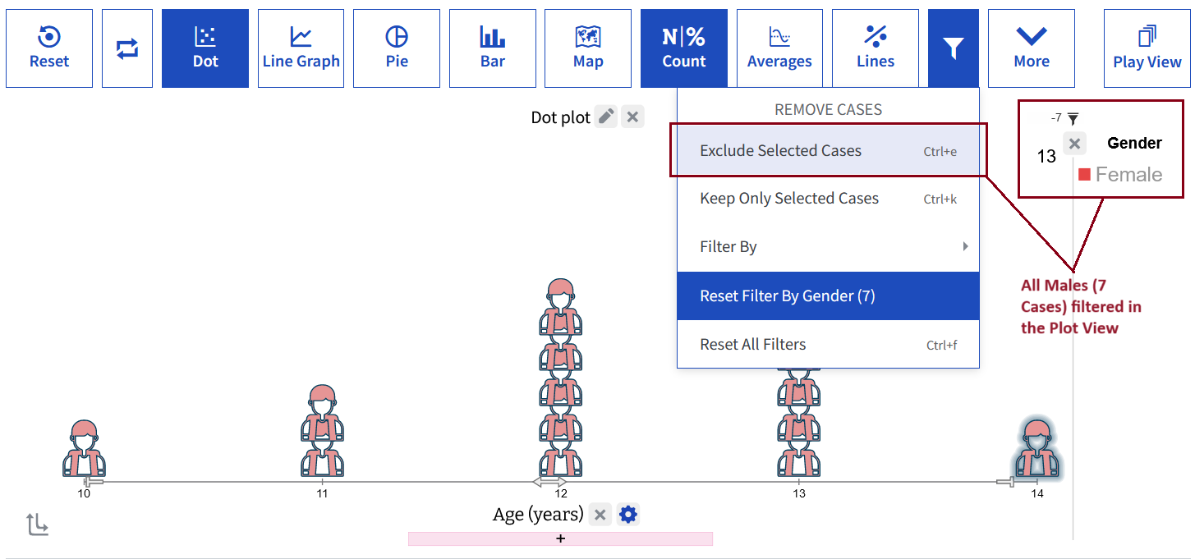Screen dimensions: 1195x559
Task: Choose the Bar chart icon
Action: 493,48
